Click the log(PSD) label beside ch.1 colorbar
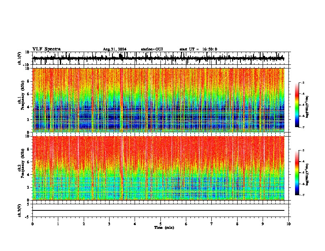The image size is (325, 251). (x=307, y=107)
